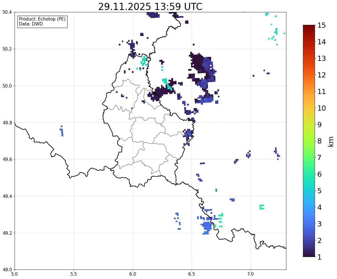The image size is (337, 279).
Task: Click the small blue echo near 49.75N 5.4E
Action: (62, 131)
